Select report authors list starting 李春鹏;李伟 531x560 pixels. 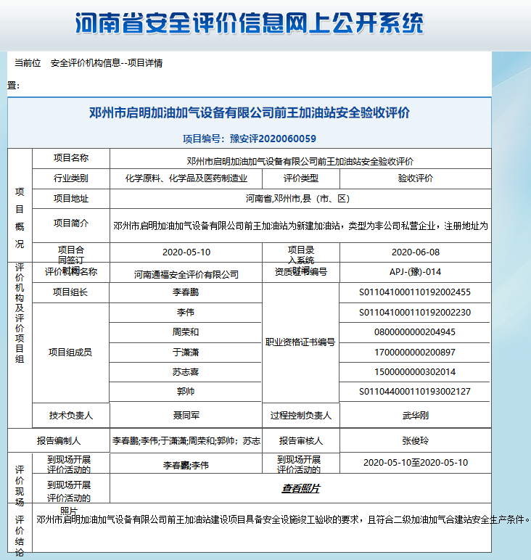click(186, 441)
